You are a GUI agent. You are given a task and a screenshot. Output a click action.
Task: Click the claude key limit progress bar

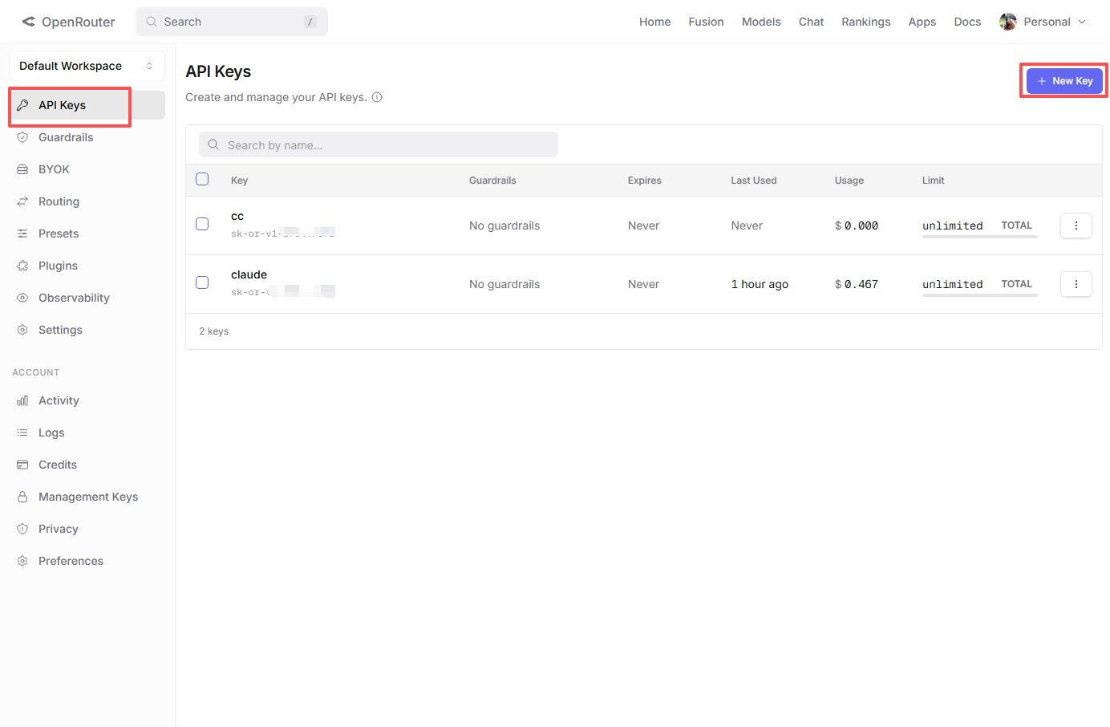(980, 295)
